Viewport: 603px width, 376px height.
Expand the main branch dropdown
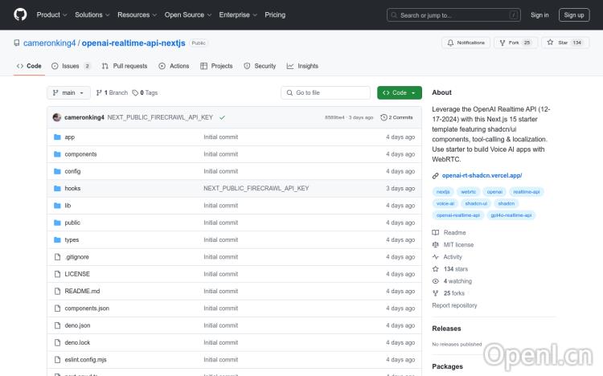pos(68,92)
